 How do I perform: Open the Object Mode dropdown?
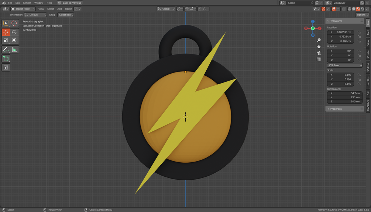pyautogui.click(x=23, y=9)
